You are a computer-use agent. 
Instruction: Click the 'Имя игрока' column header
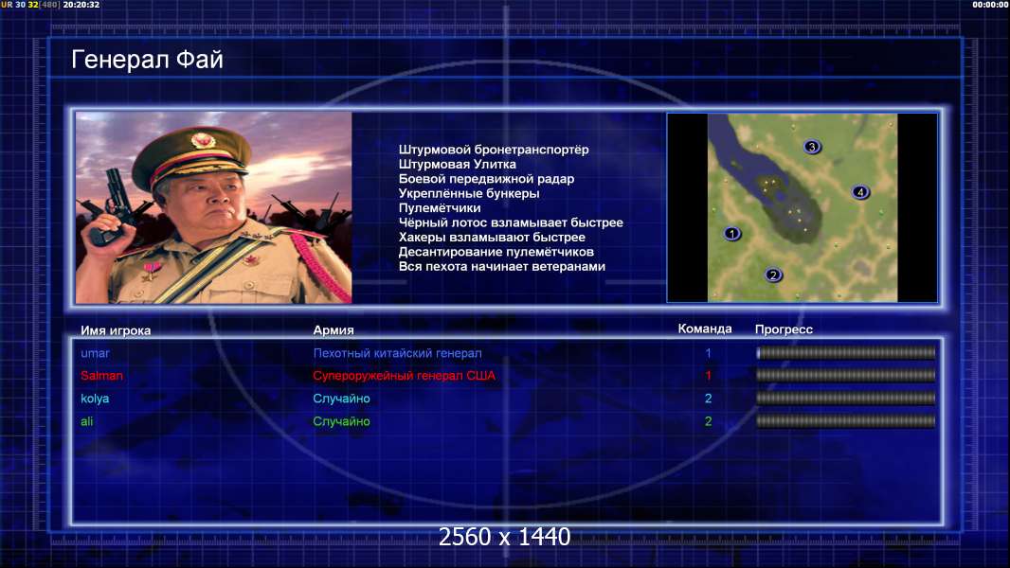click(x=116, y=330)
